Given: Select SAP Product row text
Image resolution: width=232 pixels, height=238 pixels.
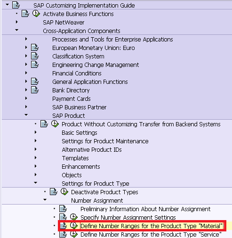Looking at the screenshot, I should (69, 116).
